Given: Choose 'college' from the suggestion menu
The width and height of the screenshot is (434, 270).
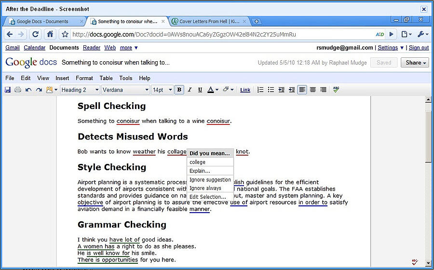Looking at the screenshot, I should (198, 162).
